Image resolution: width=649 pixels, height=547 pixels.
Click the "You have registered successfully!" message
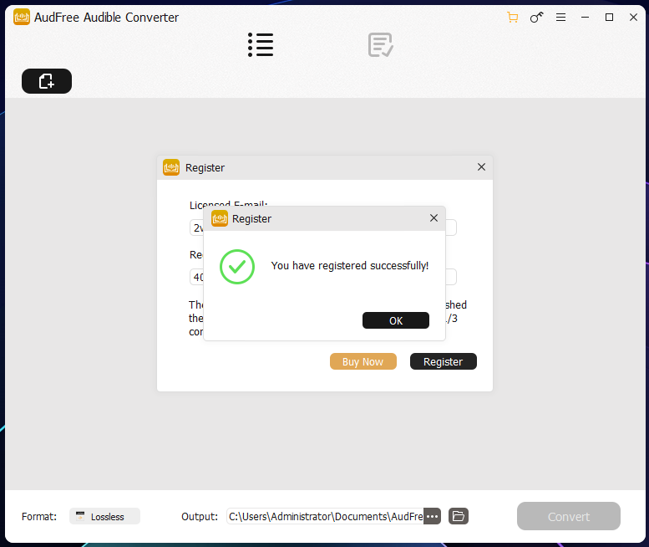[x=350, y=266]
